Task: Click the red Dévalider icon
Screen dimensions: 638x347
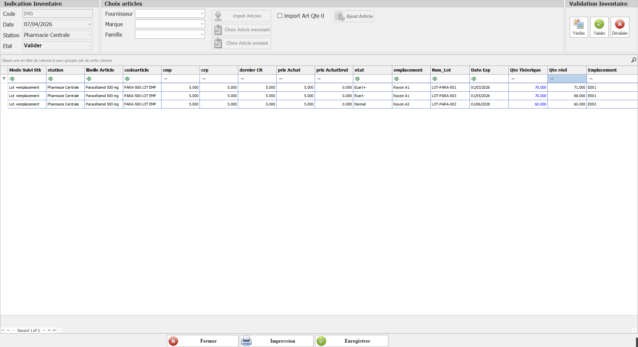Action: 619,24
